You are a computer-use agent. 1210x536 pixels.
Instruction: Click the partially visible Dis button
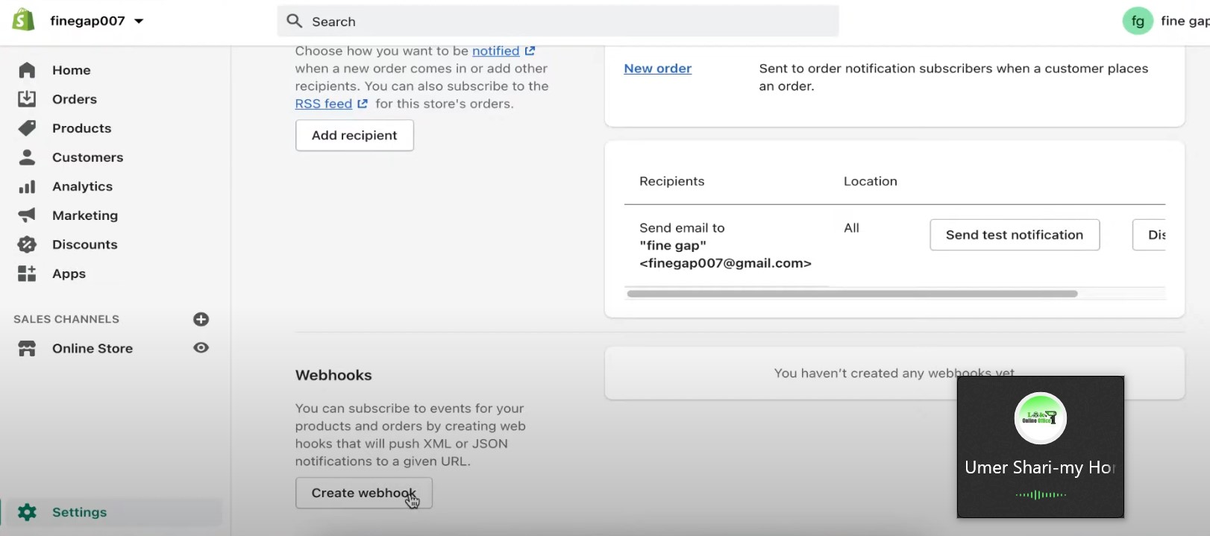pos(1150,235)
